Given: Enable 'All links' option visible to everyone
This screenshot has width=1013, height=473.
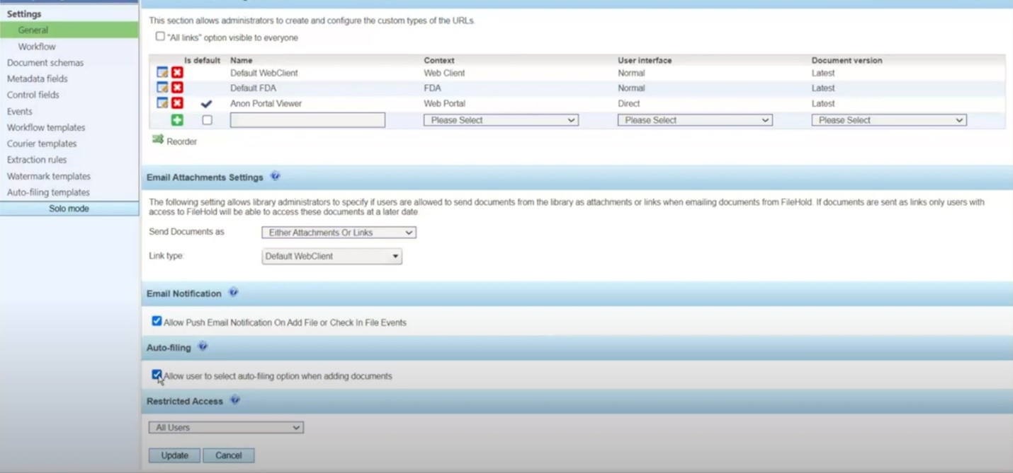Looking at the screenshot, I should (x=160, y=36).
